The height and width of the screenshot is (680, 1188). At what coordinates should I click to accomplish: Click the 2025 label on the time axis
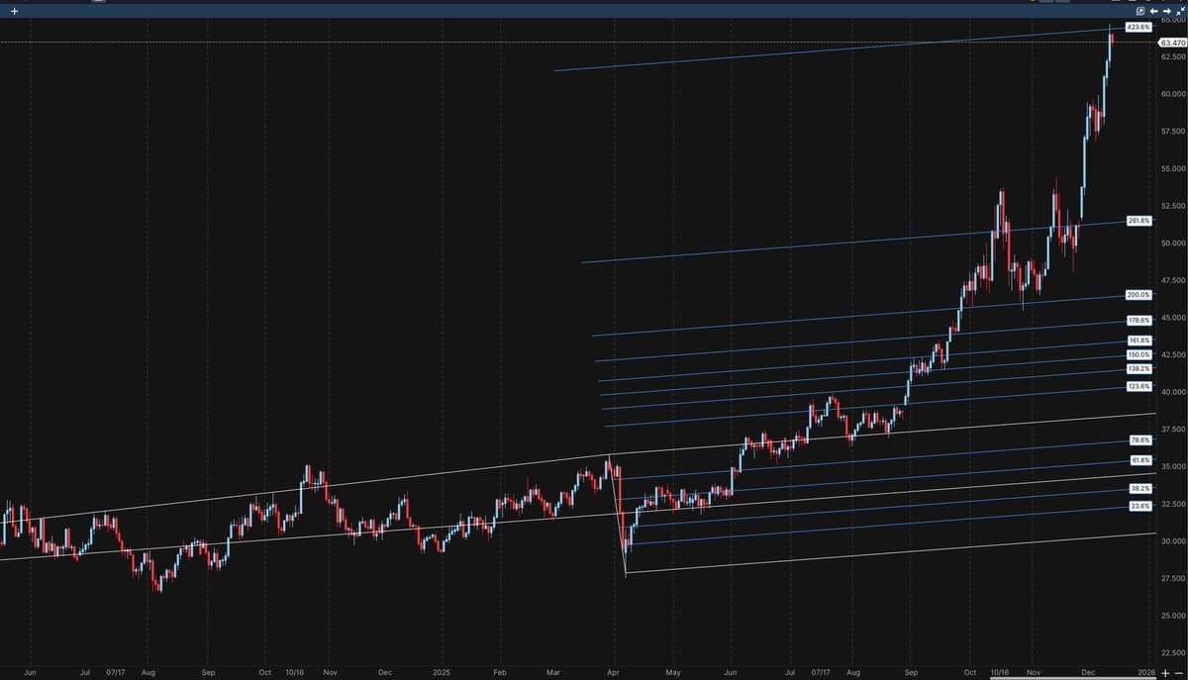pyautogui.click(x=442, y=672)
